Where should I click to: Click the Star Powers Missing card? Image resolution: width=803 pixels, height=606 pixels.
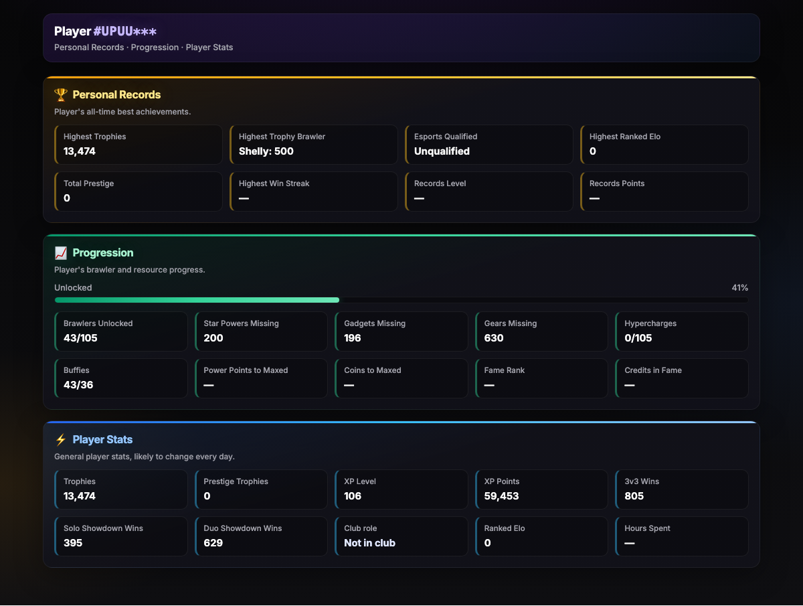(x=261, y=331)
